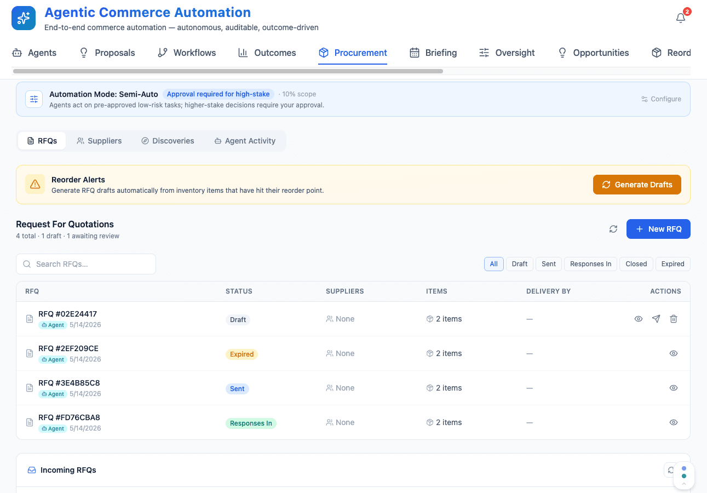Click the Search RFQs input field
Viewport: 707px width, 493px height.
[86, 264]
